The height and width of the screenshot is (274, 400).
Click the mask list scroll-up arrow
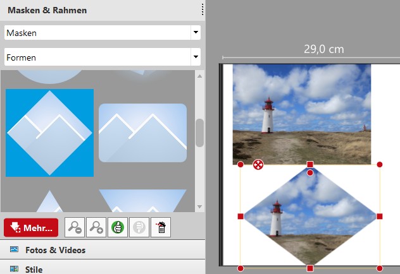[199, 76]
